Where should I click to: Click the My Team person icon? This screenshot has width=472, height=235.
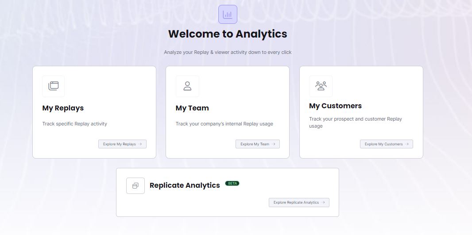tap(187, 86)
